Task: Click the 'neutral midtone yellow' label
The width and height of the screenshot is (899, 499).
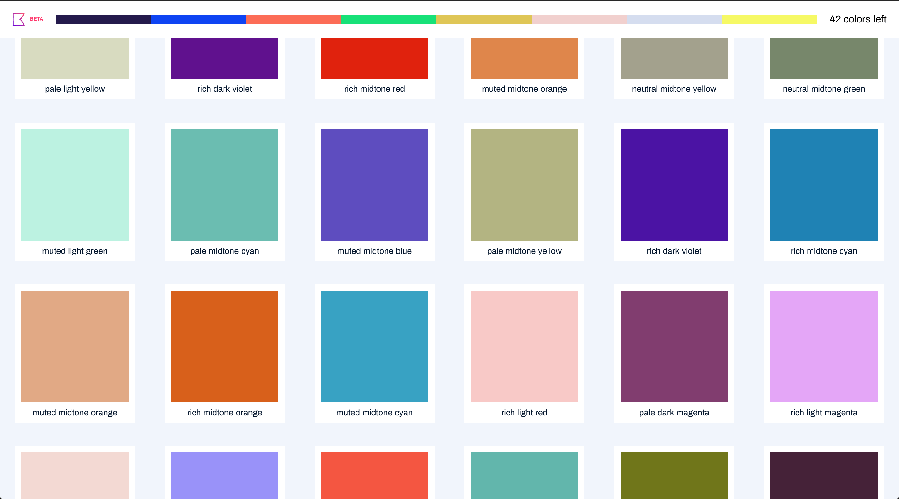Action: tap(674, 89)
